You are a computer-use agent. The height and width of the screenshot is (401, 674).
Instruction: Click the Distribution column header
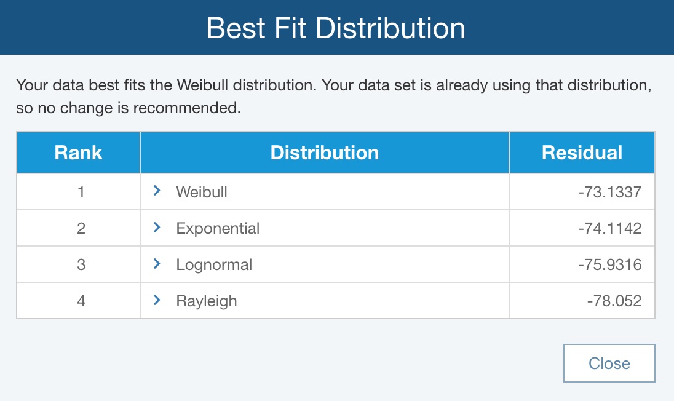[325, 153]
